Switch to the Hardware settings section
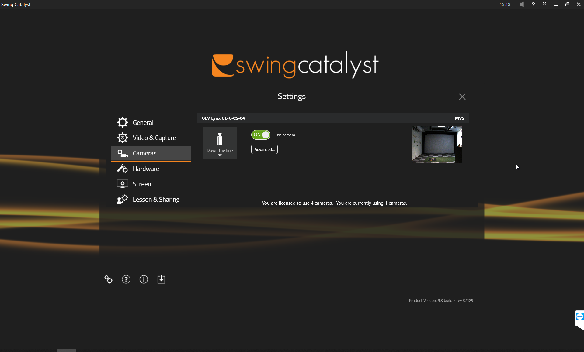 (146, 169)
